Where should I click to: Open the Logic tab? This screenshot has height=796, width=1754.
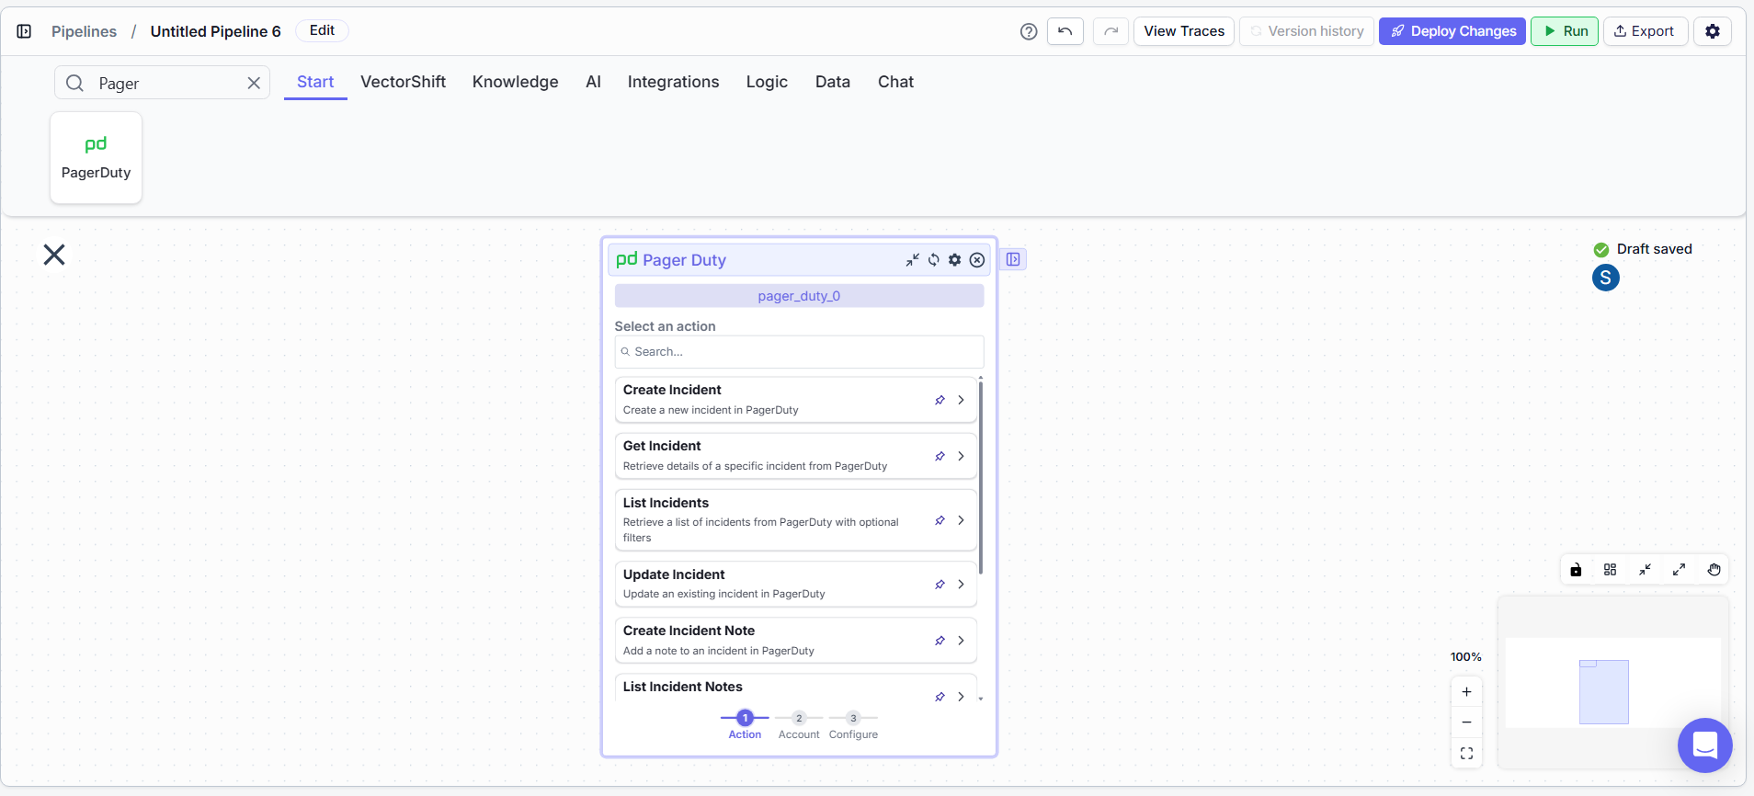point(767,82)
